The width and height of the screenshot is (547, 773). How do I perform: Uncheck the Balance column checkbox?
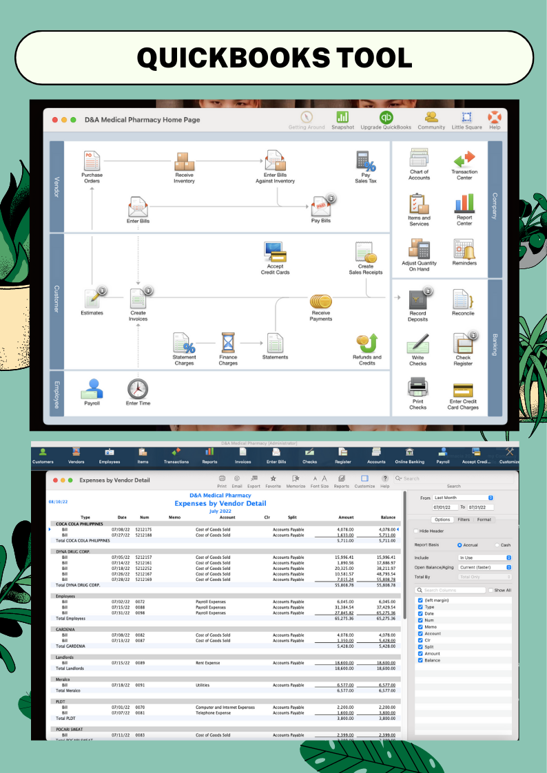(x=420, y=660)
